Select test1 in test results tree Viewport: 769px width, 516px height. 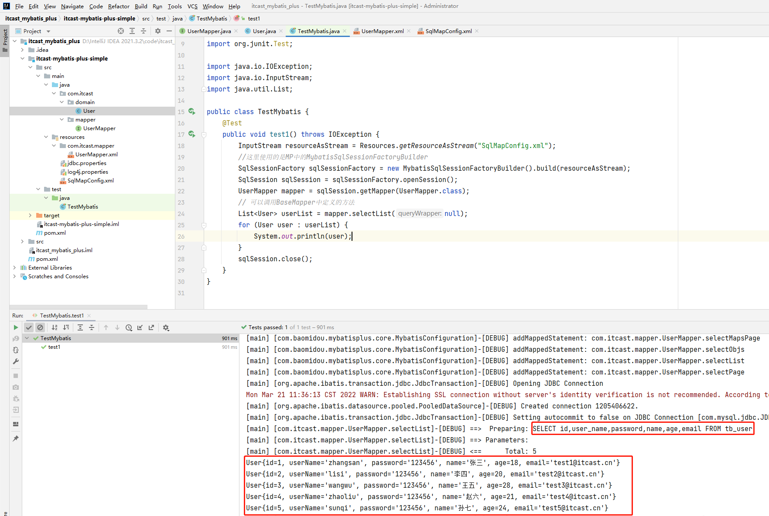pos(54,347)
